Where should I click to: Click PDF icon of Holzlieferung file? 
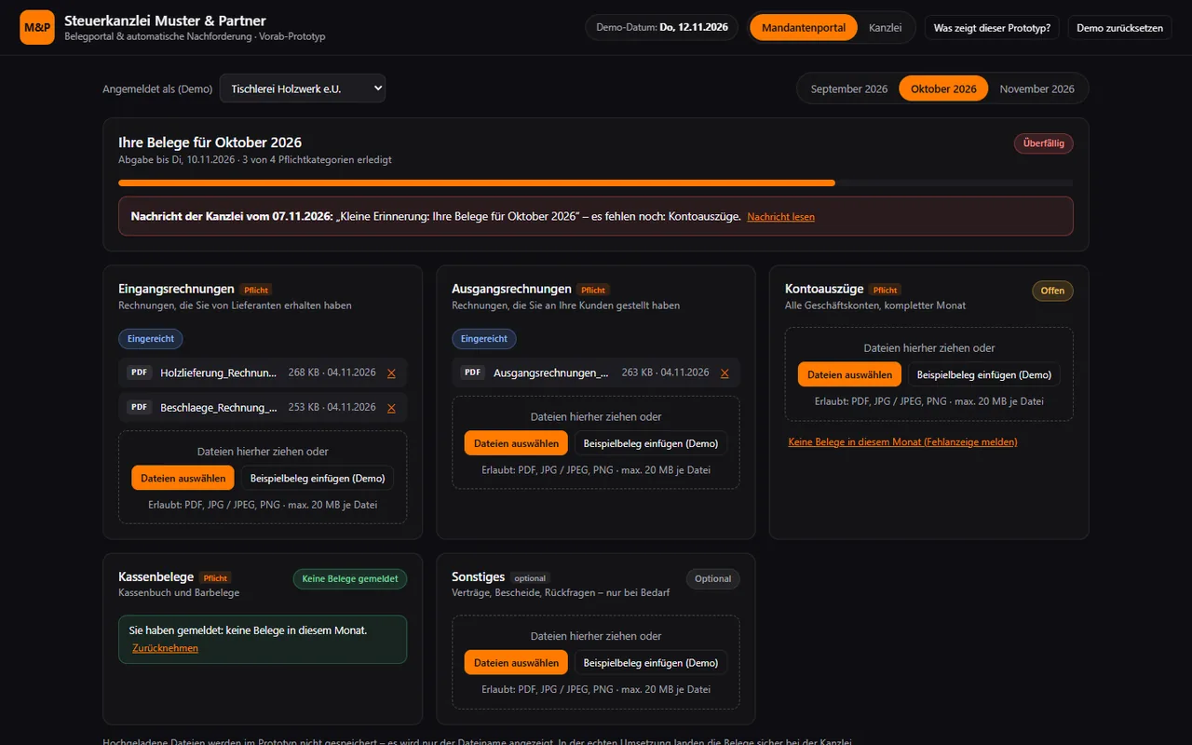[x=140, y=372]
